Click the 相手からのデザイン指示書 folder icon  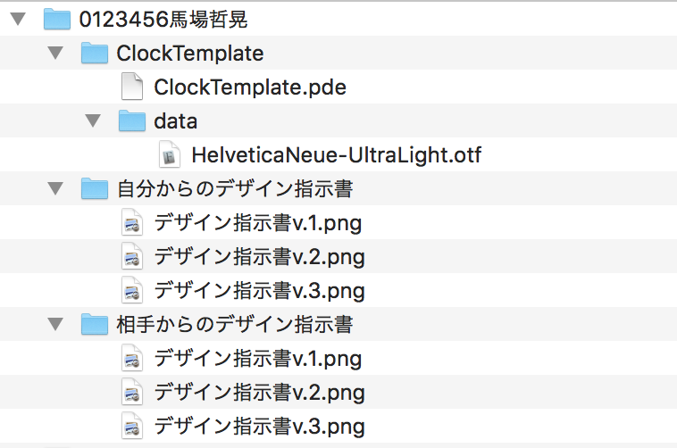[x=94, y=324]
